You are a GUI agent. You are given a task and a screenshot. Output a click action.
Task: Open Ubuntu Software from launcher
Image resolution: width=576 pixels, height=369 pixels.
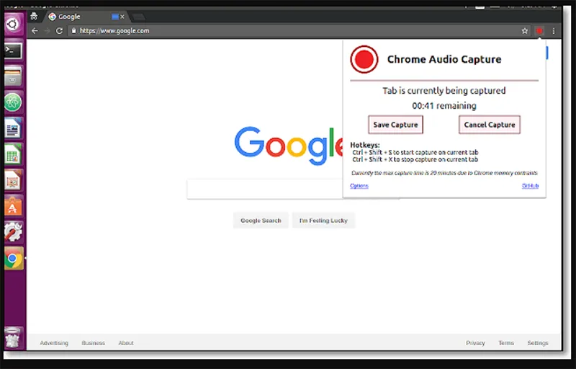click(x=13, y=206)
